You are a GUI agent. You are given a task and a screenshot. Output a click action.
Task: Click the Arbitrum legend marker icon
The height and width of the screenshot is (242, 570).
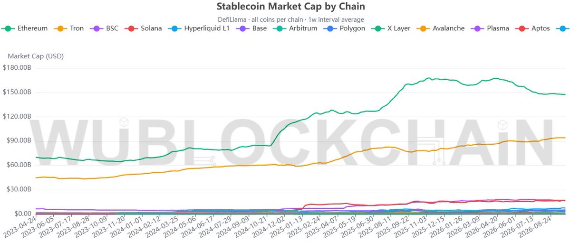[x=279, y=28]
